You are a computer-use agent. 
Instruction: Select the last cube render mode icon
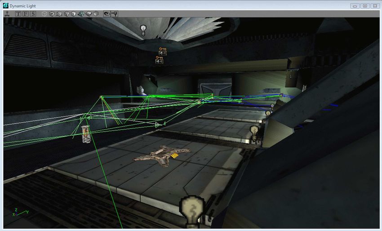pos(96,14)
